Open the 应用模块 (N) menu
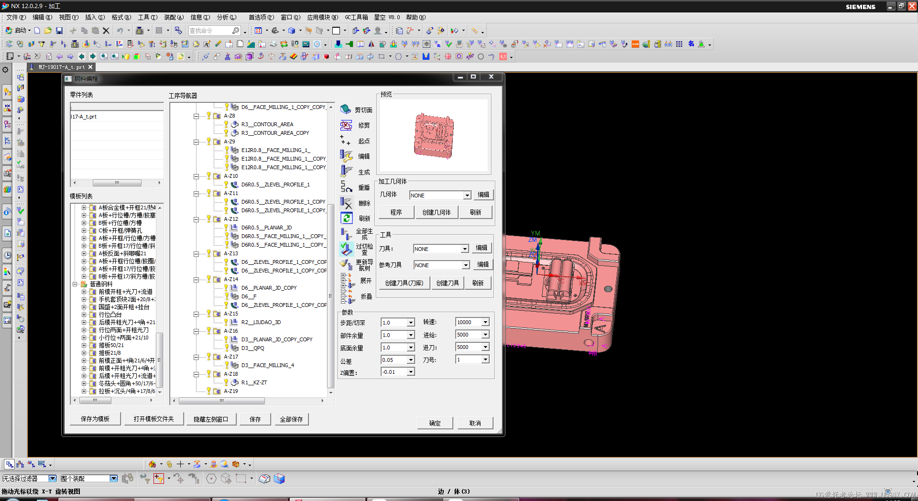 coord(322,17)
